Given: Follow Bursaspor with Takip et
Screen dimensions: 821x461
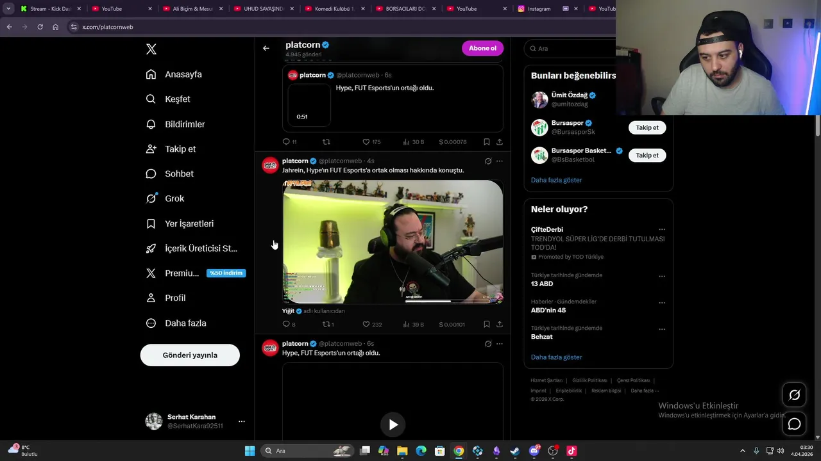Looking at the screenshot, I should pyautogui.click(x=647, y=127).
